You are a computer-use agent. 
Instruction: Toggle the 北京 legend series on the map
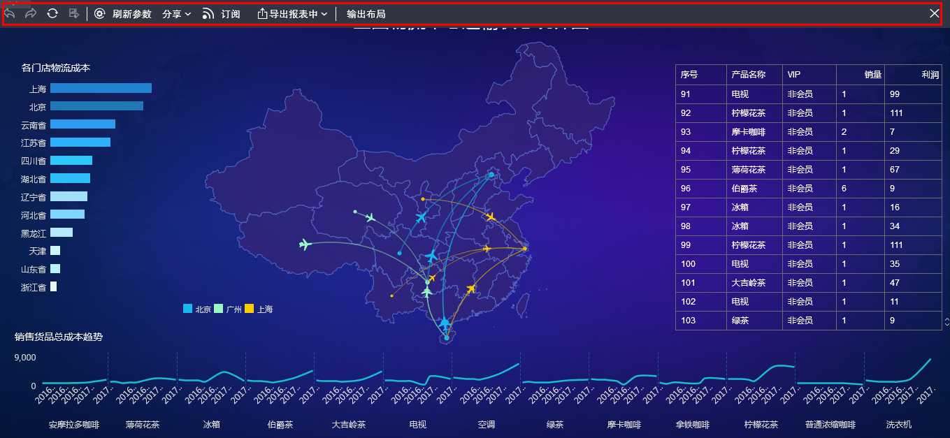tap(197, 309)
